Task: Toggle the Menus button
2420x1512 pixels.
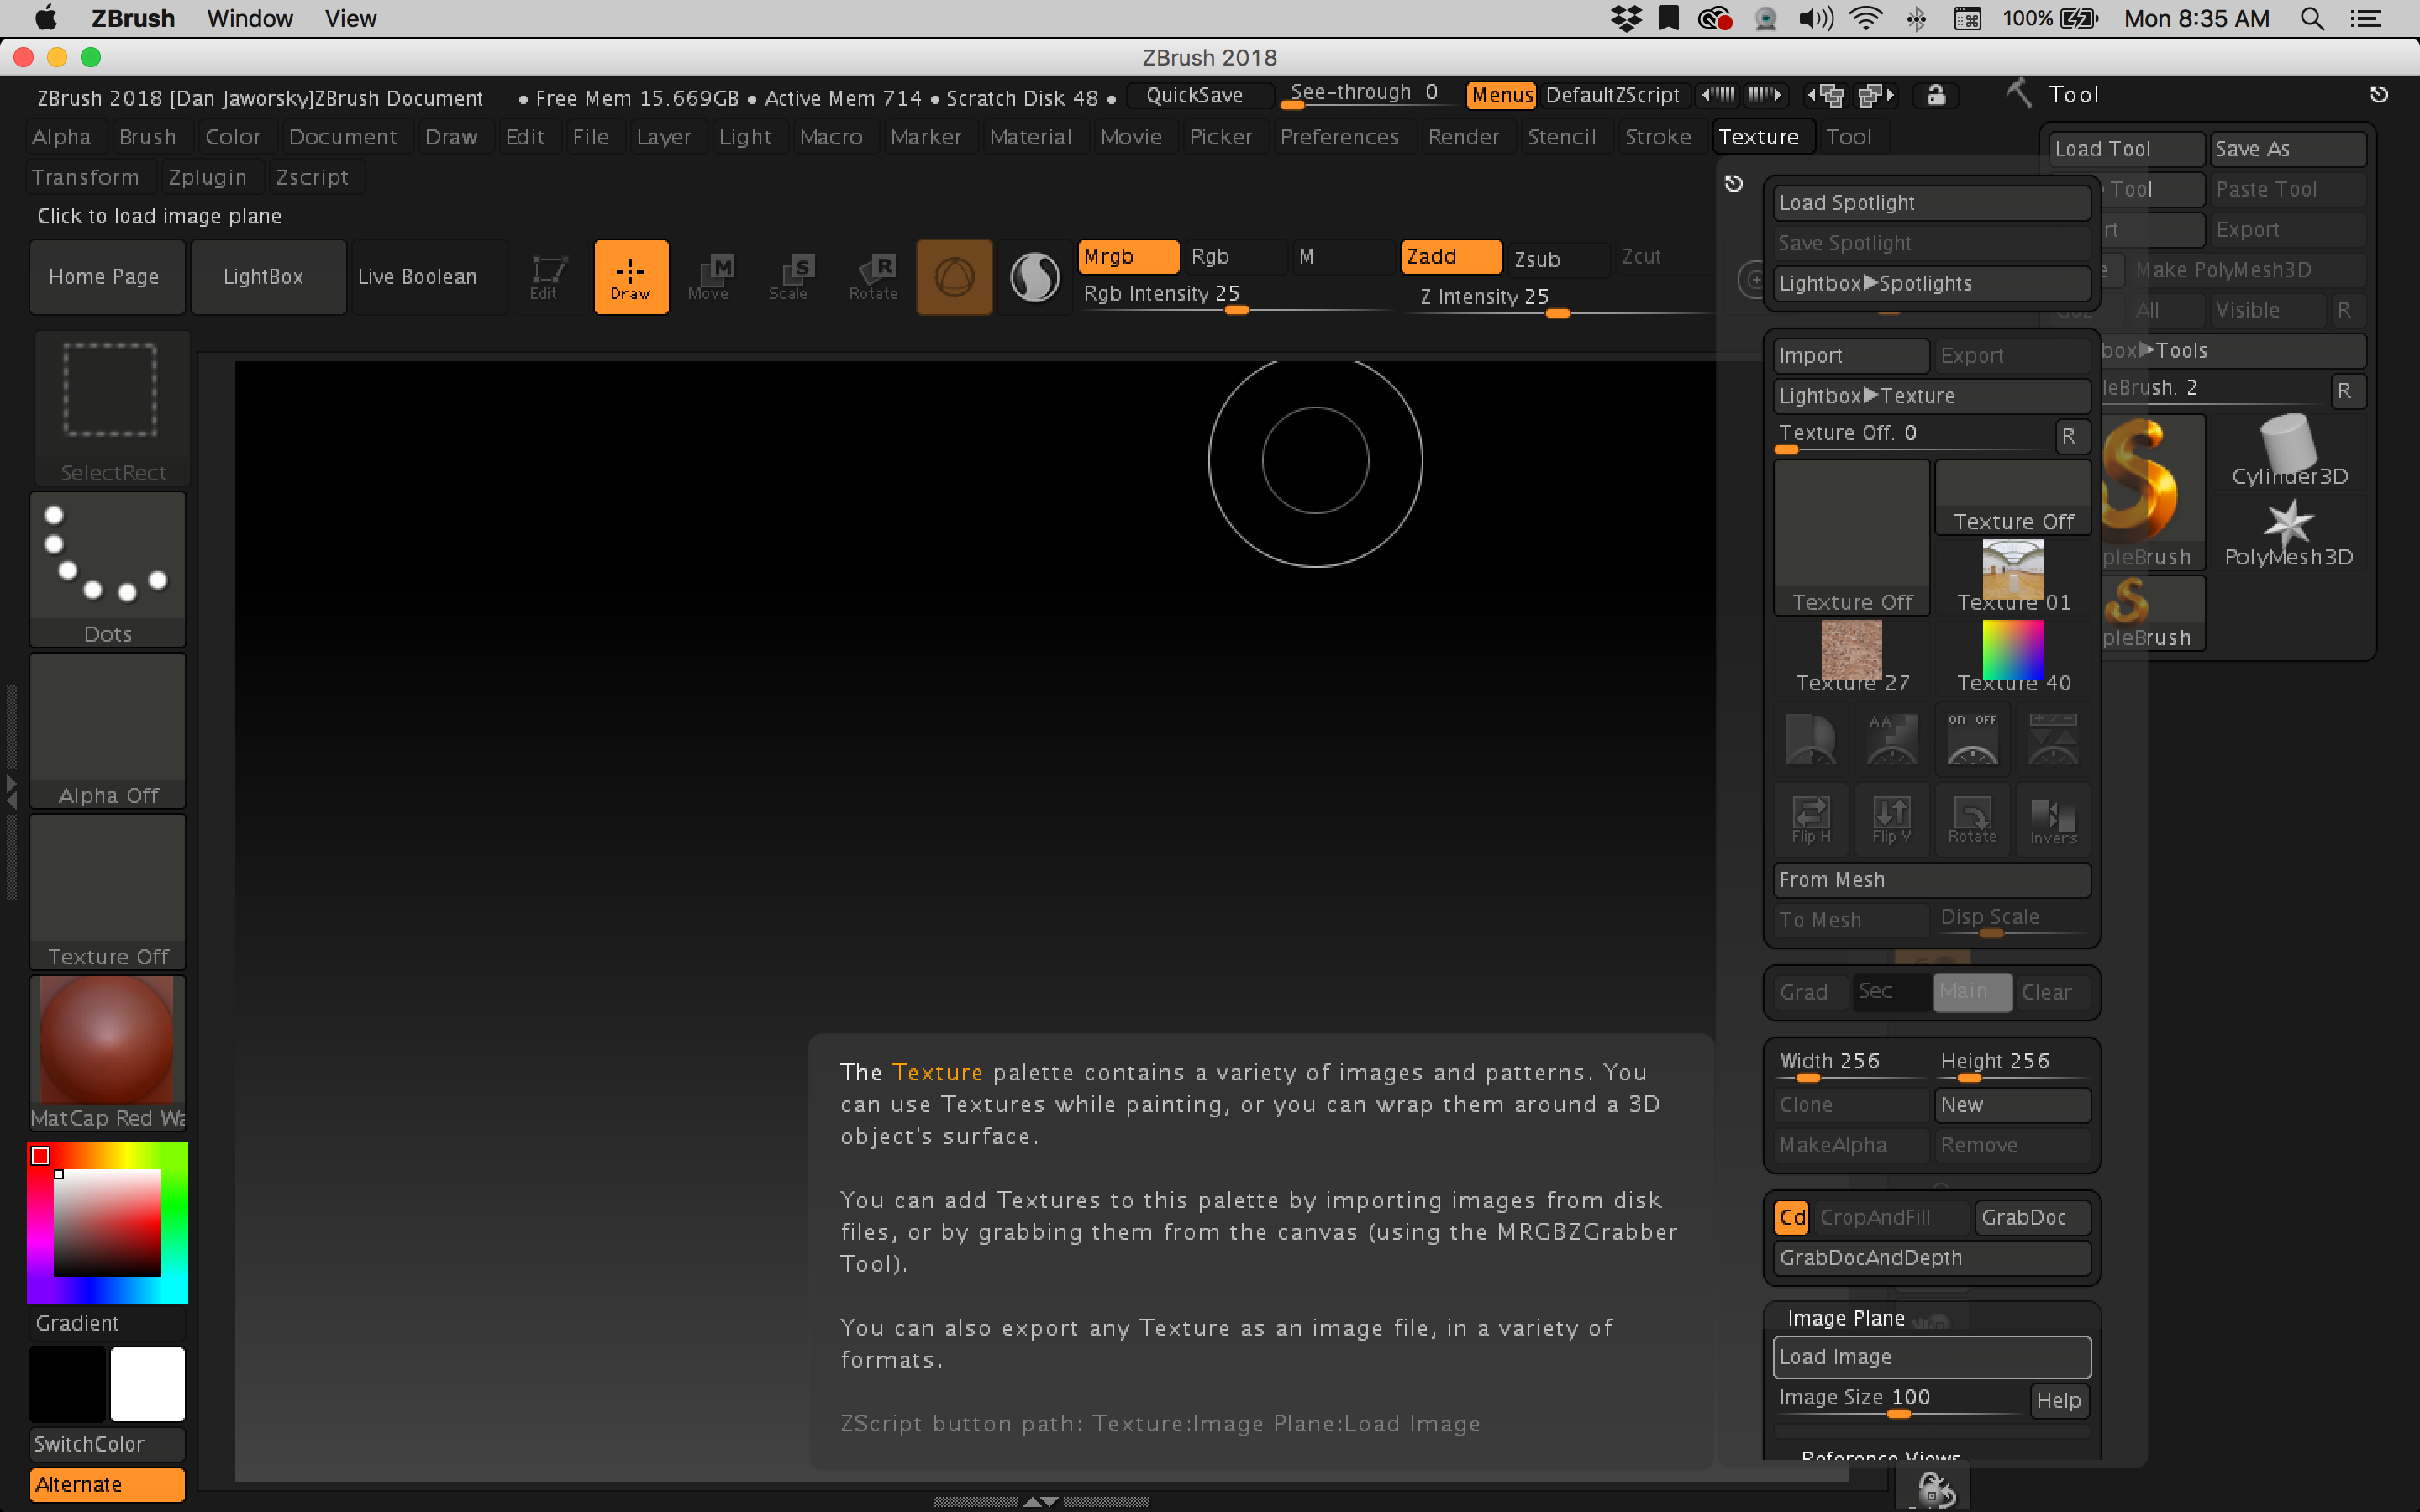Action: pos(1501,96)
